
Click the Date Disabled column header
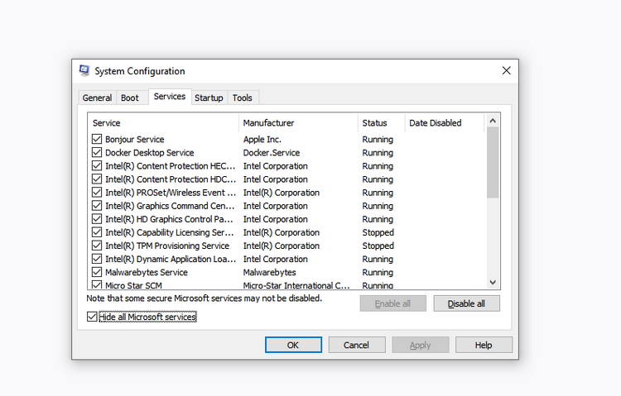click(x=443, y=123)
